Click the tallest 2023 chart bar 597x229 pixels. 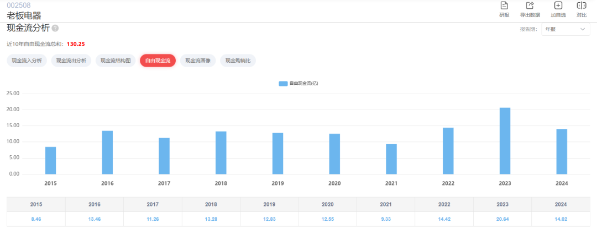click(505, 141)
